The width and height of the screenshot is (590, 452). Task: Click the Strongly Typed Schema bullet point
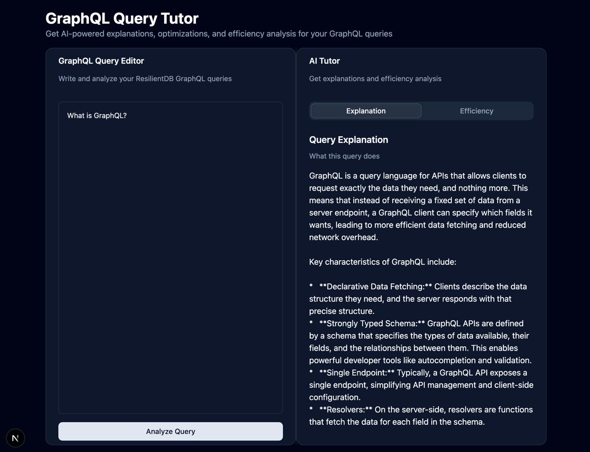click(x=419, y=342)
